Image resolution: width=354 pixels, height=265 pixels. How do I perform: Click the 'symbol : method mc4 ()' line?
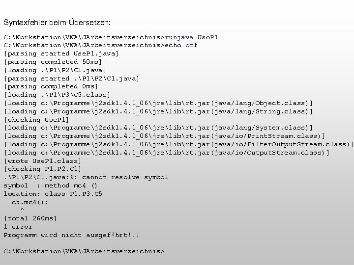tap(51, 185)
